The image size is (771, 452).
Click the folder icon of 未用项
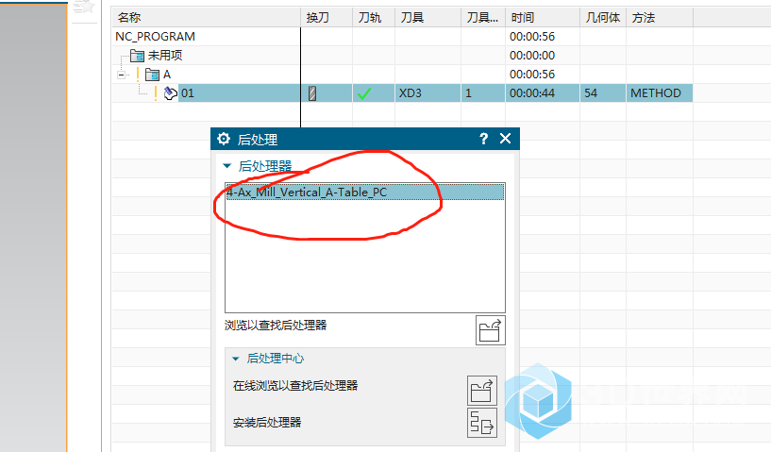(137, 55)
